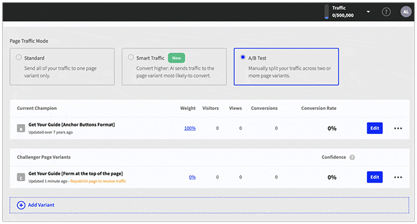Screen dimensions: 417x224
Task: Edit the challenger's 0% weight
Action: tap(192, 177)
